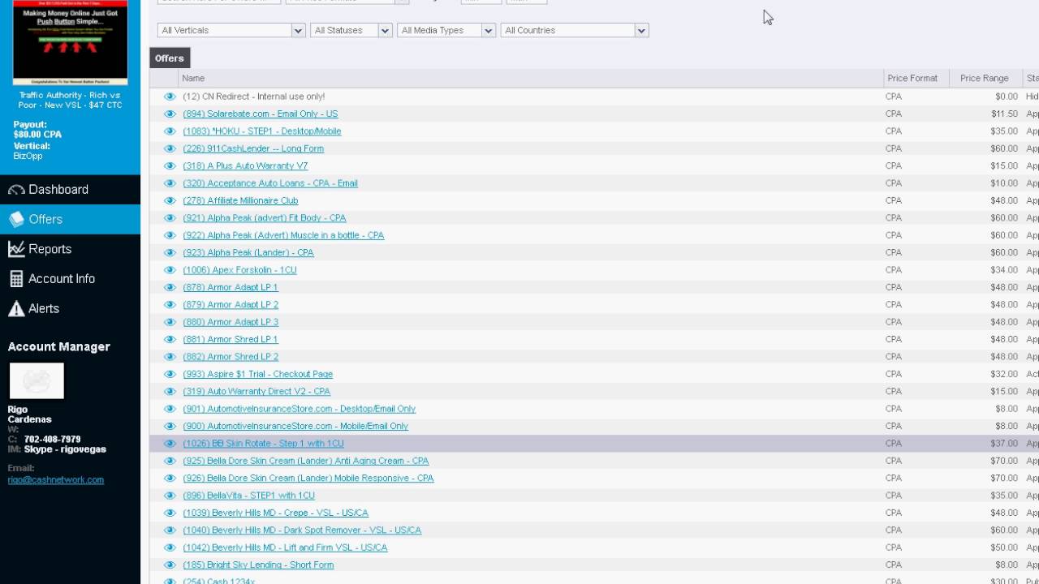The width and height of the screenshot is (1039, 584).
Task: Click the account manager profile photo
Action: pos(37,380)
